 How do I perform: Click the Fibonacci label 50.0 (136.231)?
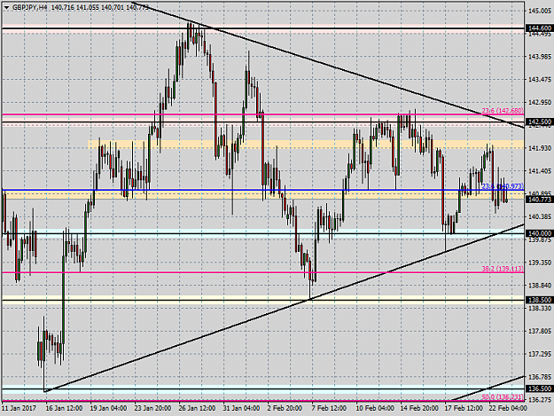(503, 397)
